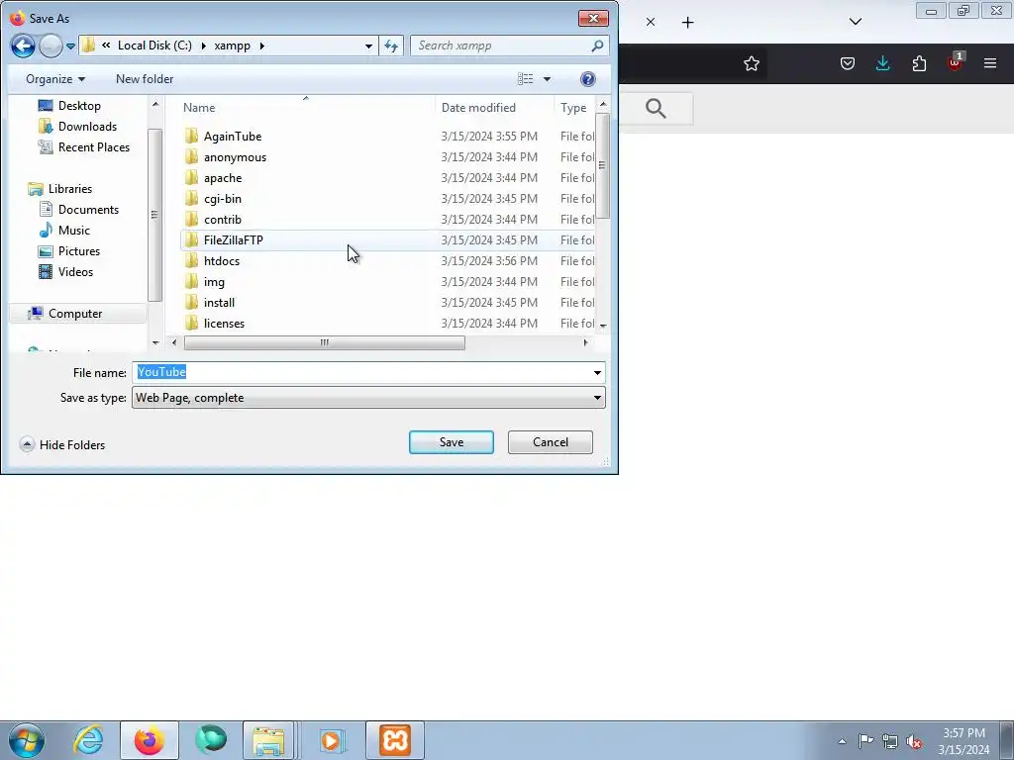The height and width of the screenshot is (760, 1014).
Task: Select Libraries in the navigation pane
Action: tap(60, 188)
